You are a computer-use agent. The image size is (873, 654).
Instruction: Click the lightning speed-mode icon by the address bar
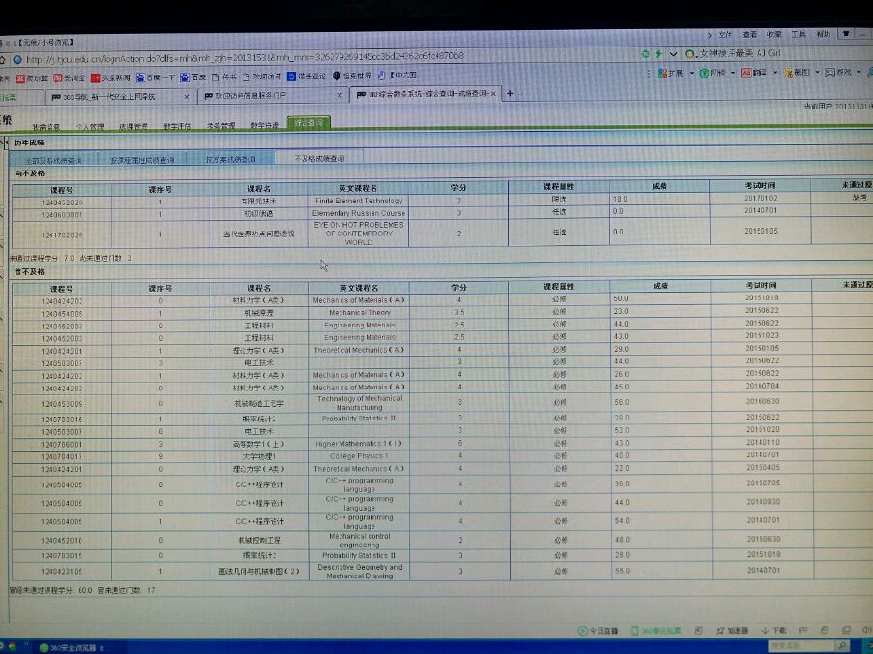[x=659, y=54]
